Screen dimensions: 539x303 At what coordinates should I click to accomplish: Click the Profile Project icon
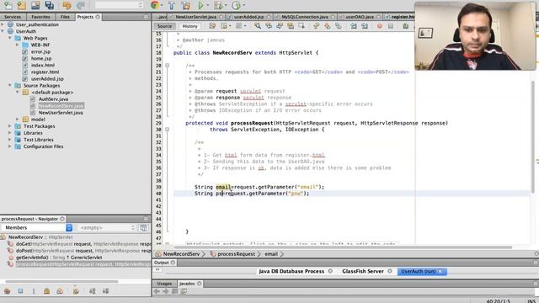pyautogui.click(x=236, y=5)
